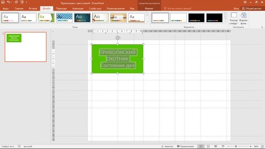Switch to Slide Sorter view icon
The height and width of the screenshot is (149, 265).
[208, 146]
